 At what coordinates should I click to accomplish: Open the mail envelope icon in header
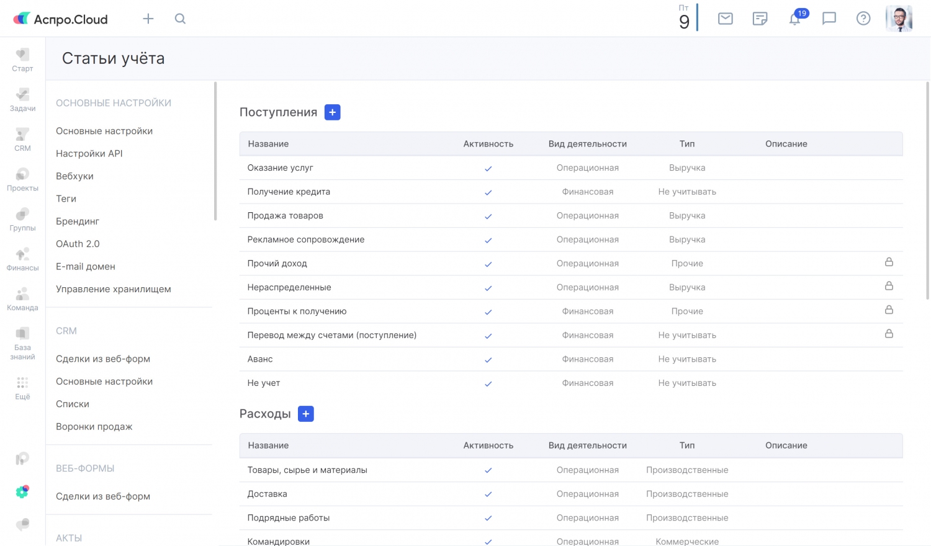click(725, 19)
